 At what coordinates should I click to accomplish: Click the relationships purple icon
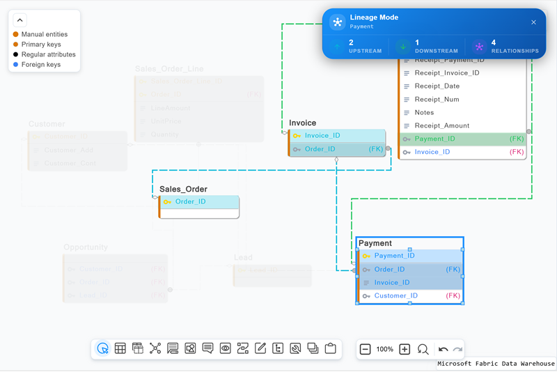pos(479,47)
